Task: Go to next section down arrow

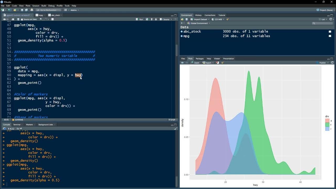Action: tap(156, 19)
